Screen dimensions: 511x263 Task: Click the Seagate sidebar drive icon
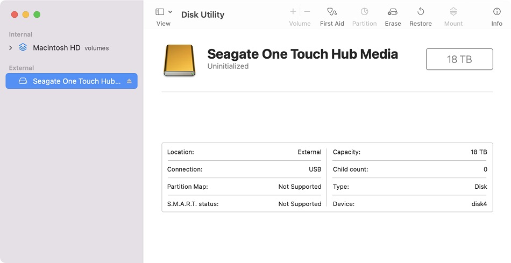click(23, 81)
